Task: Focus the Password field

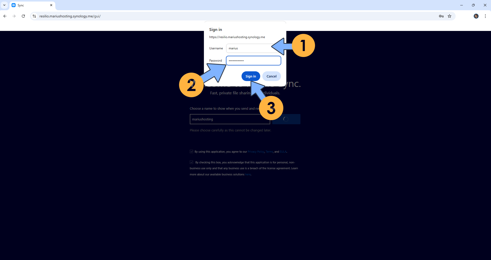Action: point(254,61)
